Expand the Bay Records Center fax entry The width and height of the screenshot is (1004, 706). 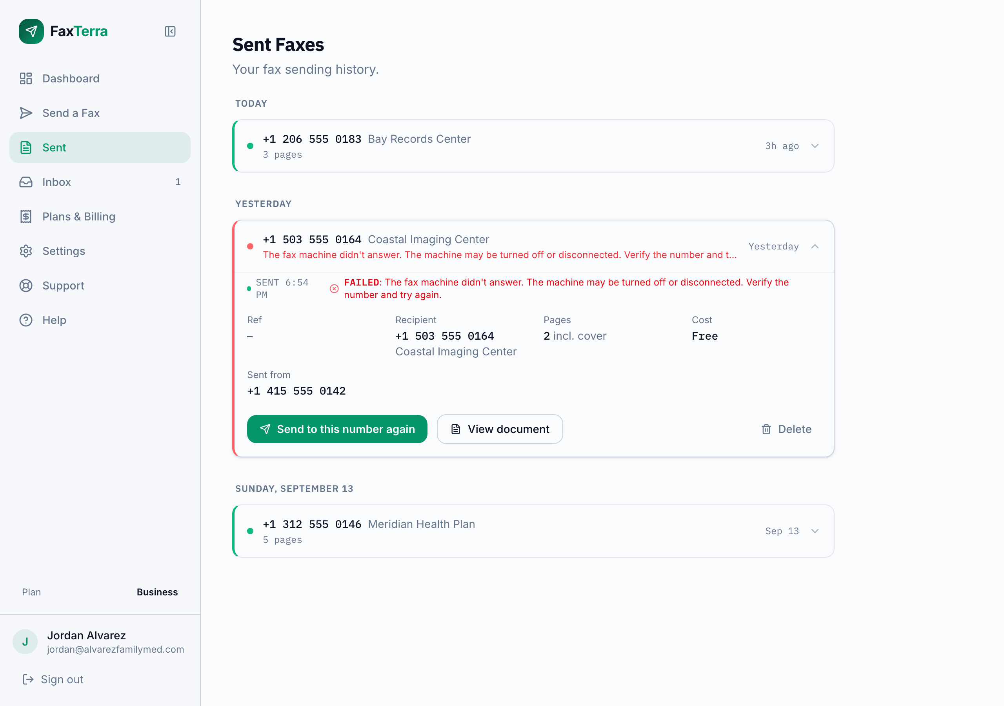click(x=815, y=146)
